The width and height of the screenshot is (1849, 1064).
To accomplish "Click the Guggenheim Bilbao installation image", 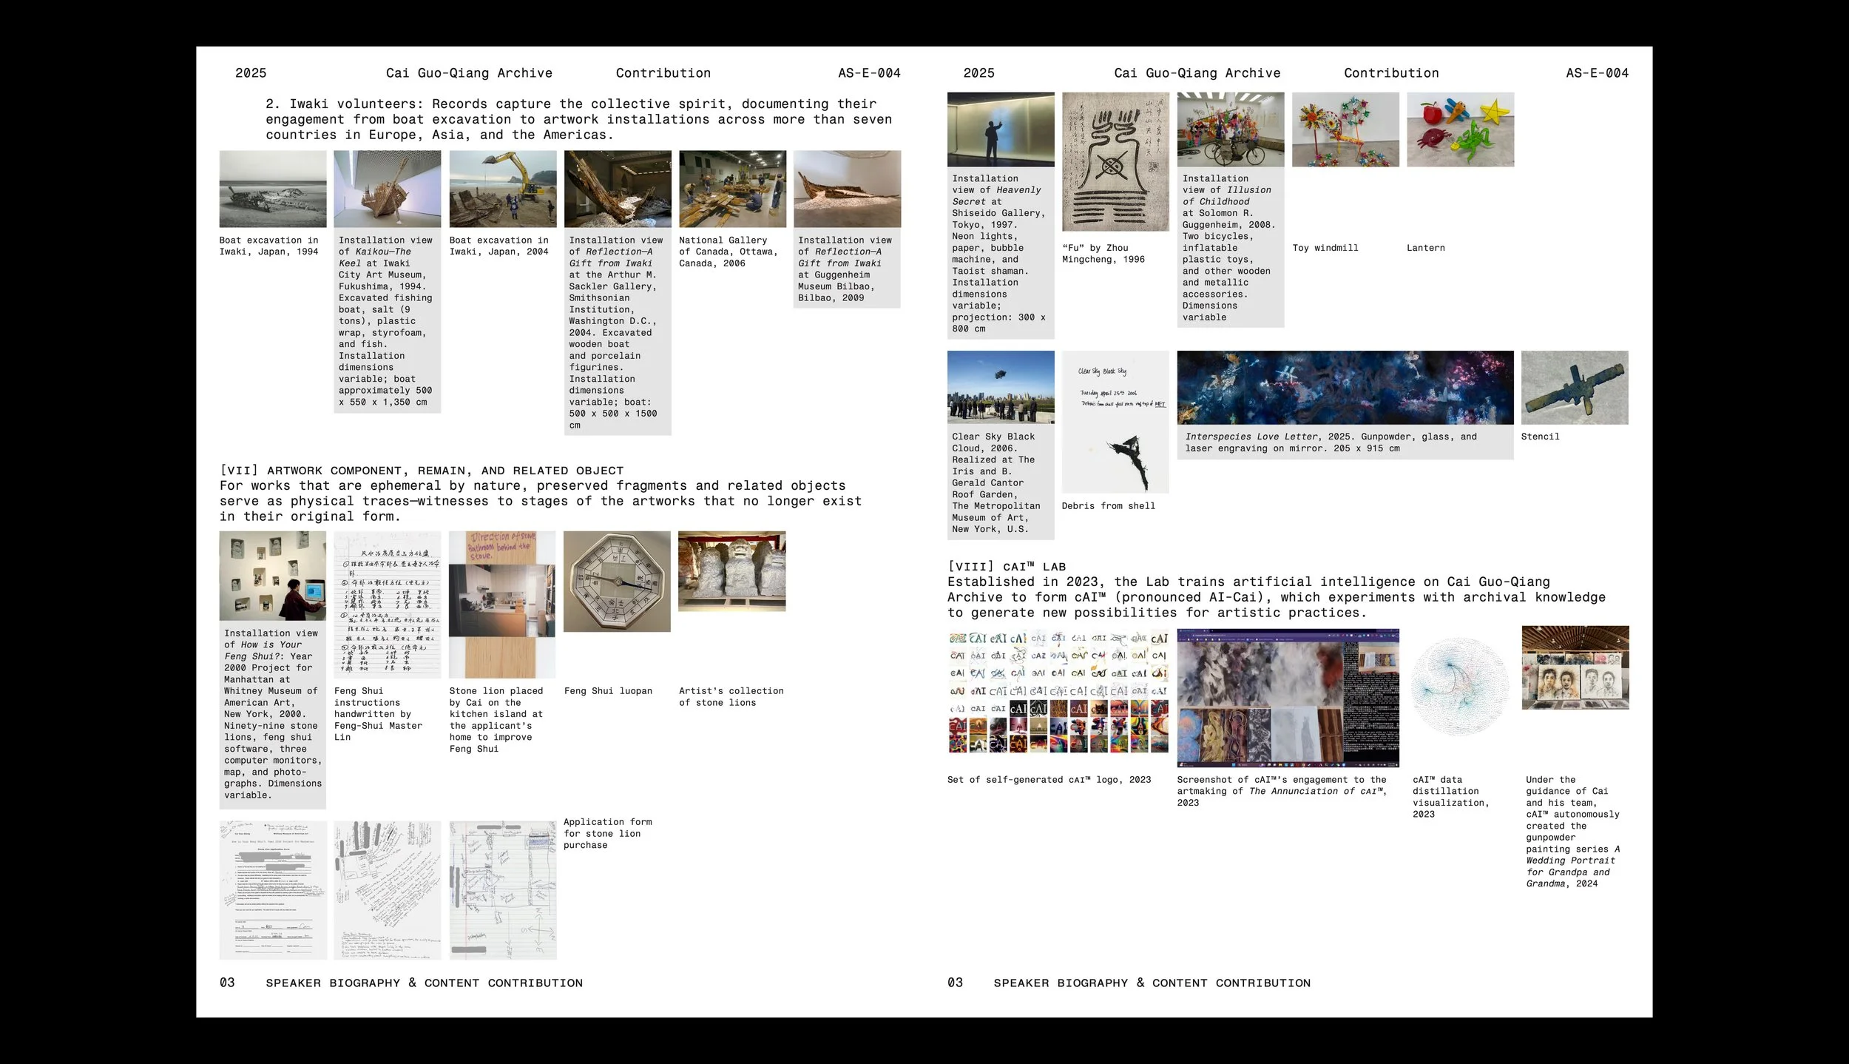I will (x=847, y=189).
